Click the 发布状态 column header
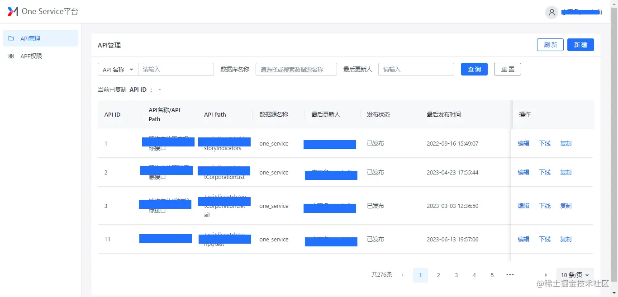618x297 pixels. (x=378, y=114)
